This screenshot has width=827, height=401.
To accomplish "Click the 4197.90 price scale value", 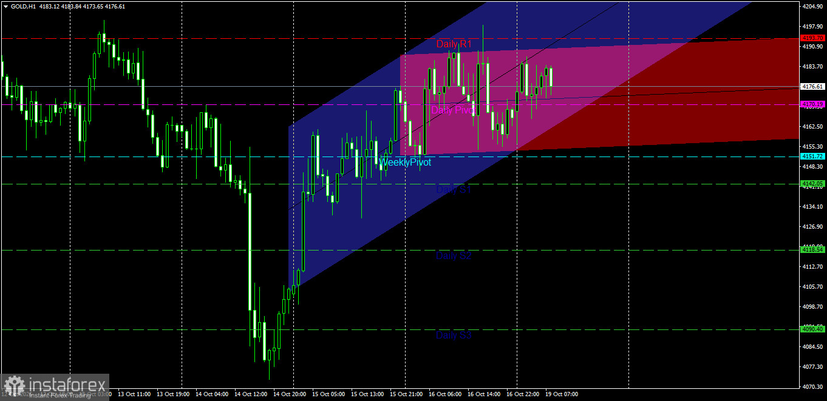I will [x=812, y=27].
